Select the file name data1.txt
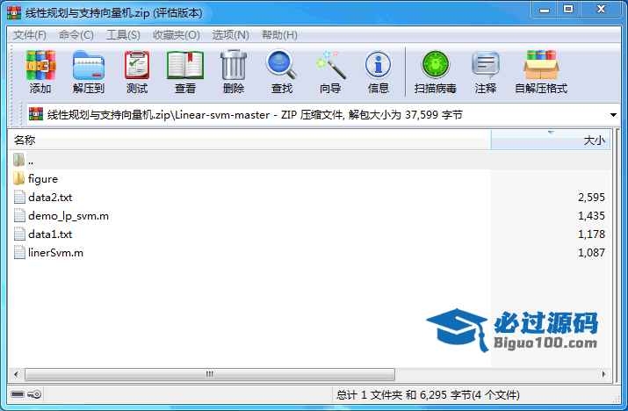The height and width of the screenshot is (411, 628). click(x=50, y=234)
